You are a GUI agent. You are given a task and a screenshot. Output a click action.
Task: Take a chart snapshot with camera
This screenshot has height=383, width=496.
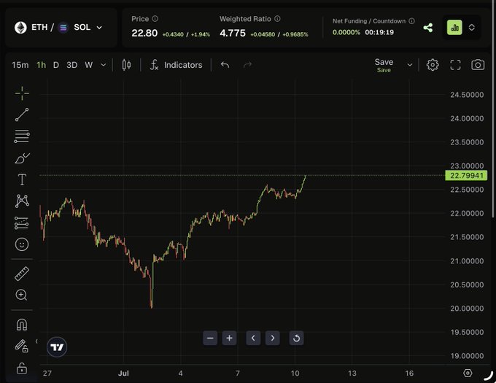coord(478,65)
